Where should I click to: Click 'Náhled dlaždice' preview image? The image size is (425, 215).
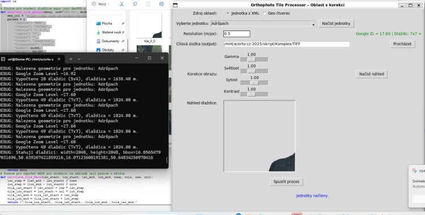tap(260, 136)
